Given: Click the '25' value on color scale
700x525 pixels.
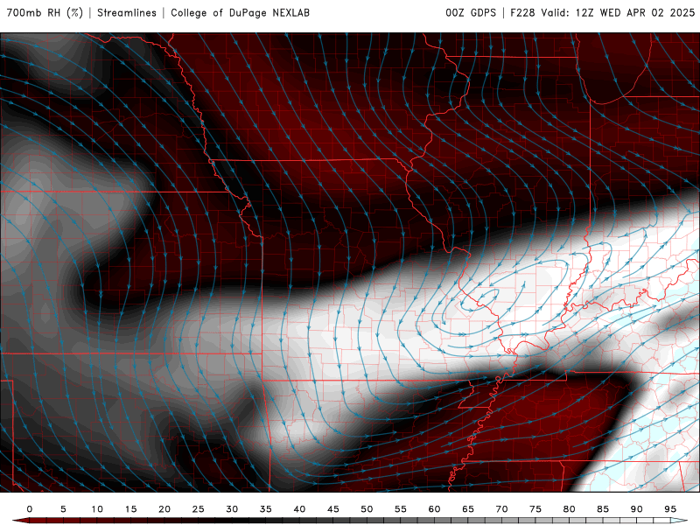Looking at the screenshot, I should pos(199,509).
